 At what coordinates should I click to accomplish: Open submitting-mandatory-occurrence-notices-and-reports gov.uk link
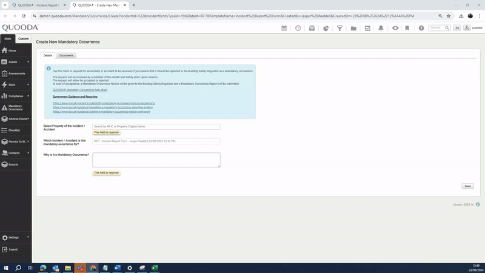pyautogui.click(x=104, y=103)
